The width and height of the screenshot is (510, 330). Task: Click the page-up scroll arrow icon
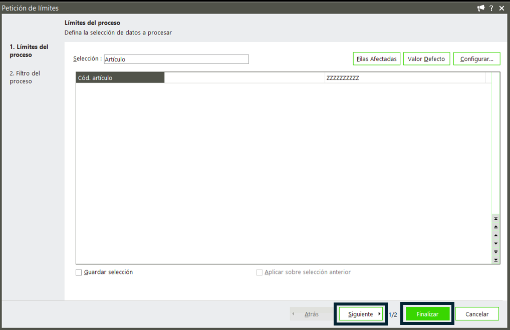coord(495,227)
